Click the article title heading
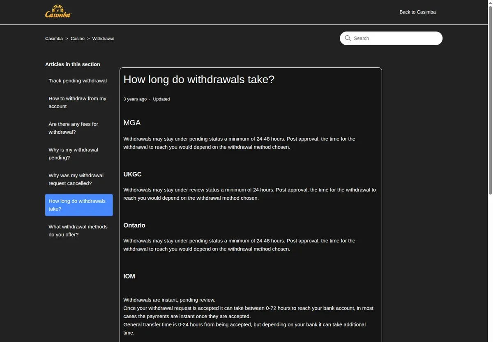Image resolution: width=493 pixels, height=342 pixels. pos(199,79)
